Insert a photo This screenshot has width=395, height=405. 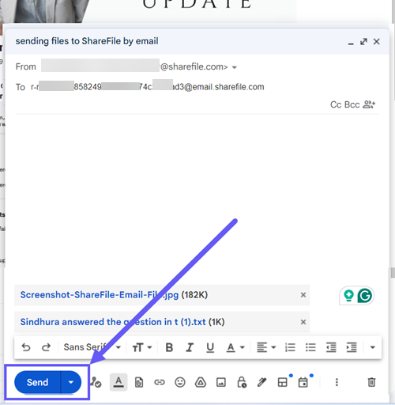pos(221,382)
